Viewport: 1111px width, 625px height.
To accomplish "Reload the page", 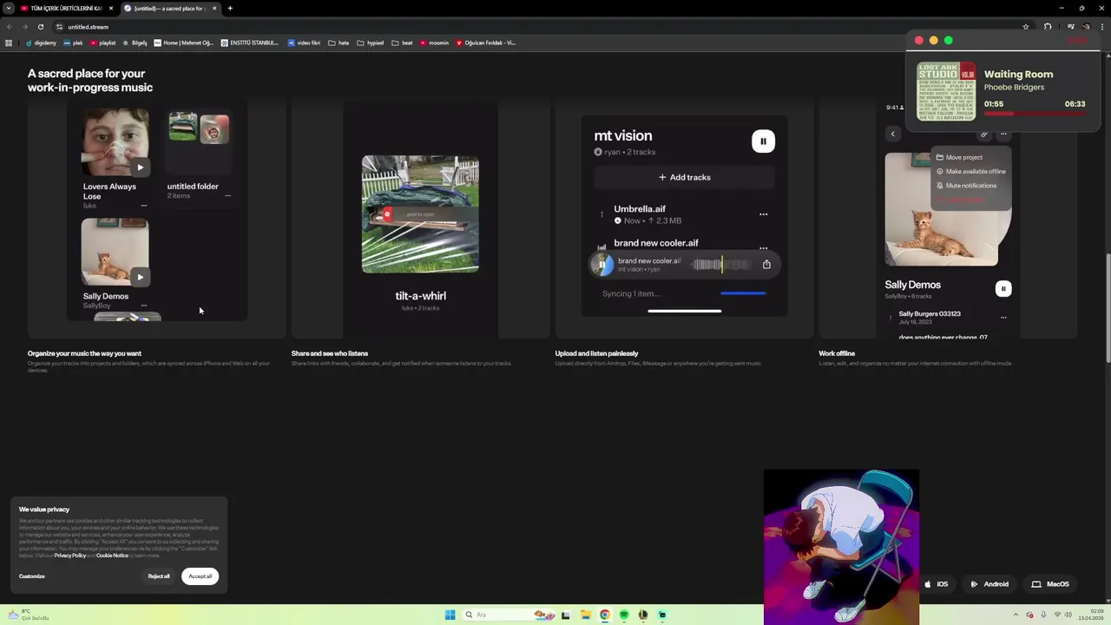I will click(40, 27).
